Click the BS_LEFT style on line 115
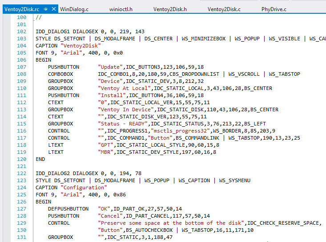 click(x=255, y=124)
